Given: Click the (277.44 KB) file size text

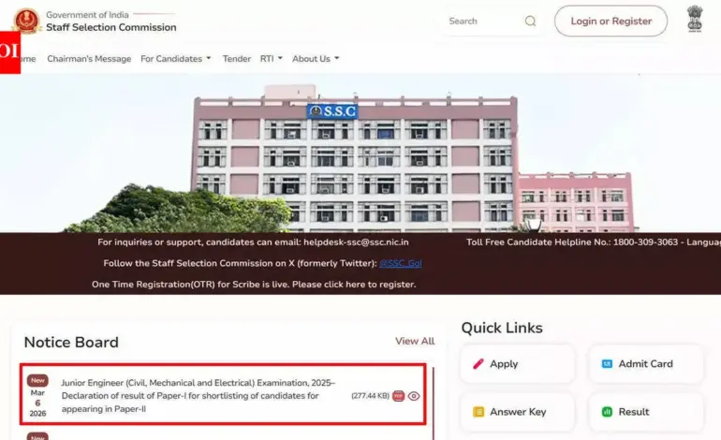Looking at the screenshot, I should (x=370, y=396).
